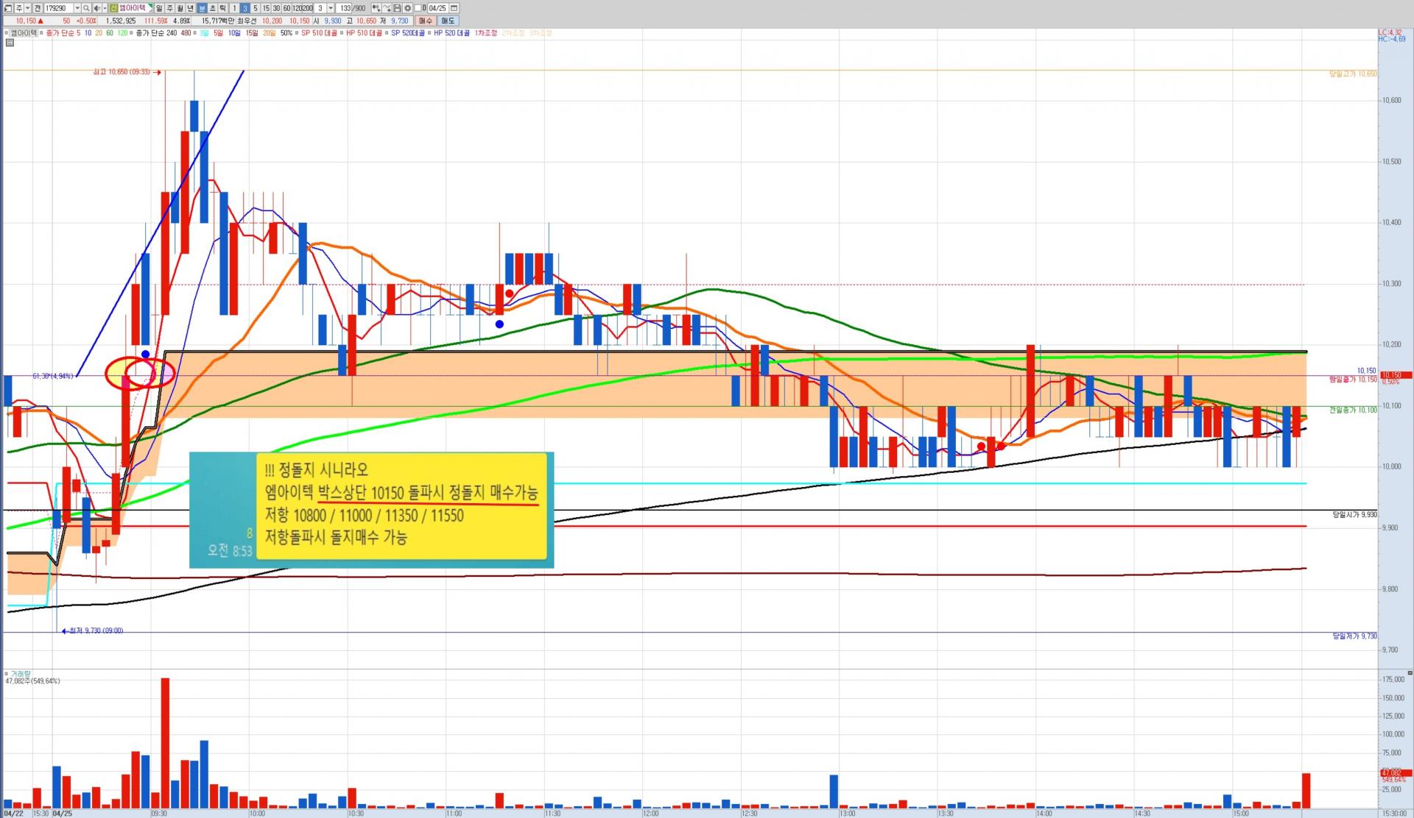Click the magnifier stock search icon
The width and height of the screenshot is (1414, 818).
tap(86, 8)
